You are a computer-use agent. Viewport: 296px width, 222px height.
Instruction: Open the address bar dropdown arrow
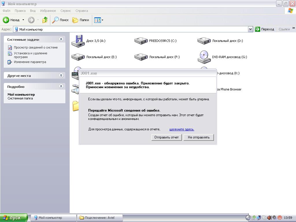[250, 29]
